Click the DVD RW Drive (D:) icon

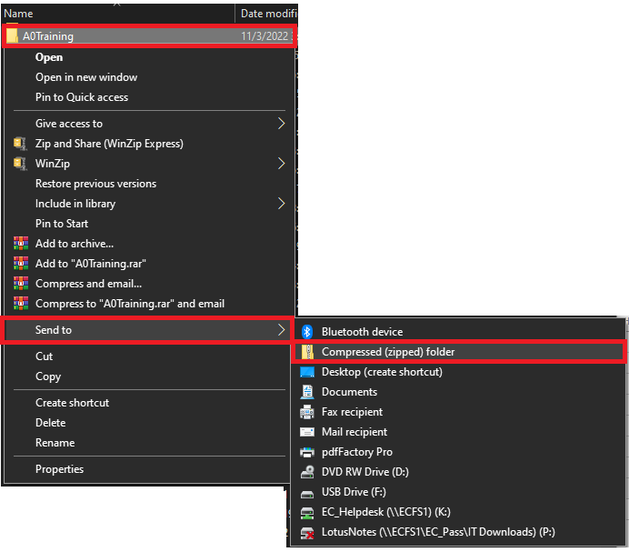307,472
